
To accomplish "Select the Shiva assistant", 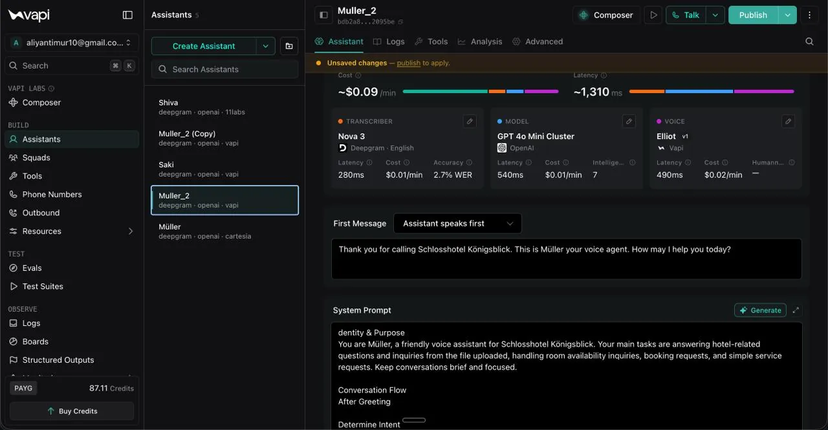I will coord(224,107).
